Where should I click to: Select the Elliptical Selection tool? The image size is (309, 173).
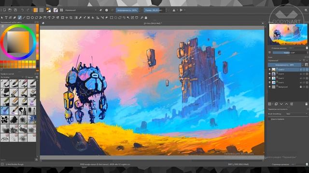pos(116,18)
